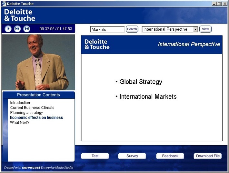Click the Feedback button
The image size is (229, 173).
pos(170,156)
